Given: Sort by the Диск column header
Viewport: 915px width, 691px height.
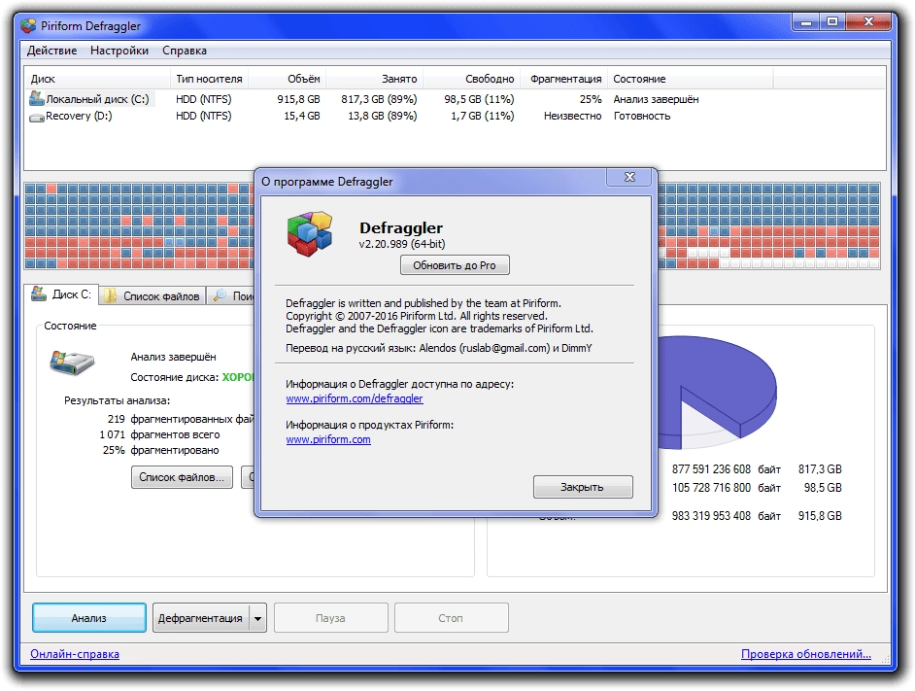Looking at the screenshot, I should [97, 79].
